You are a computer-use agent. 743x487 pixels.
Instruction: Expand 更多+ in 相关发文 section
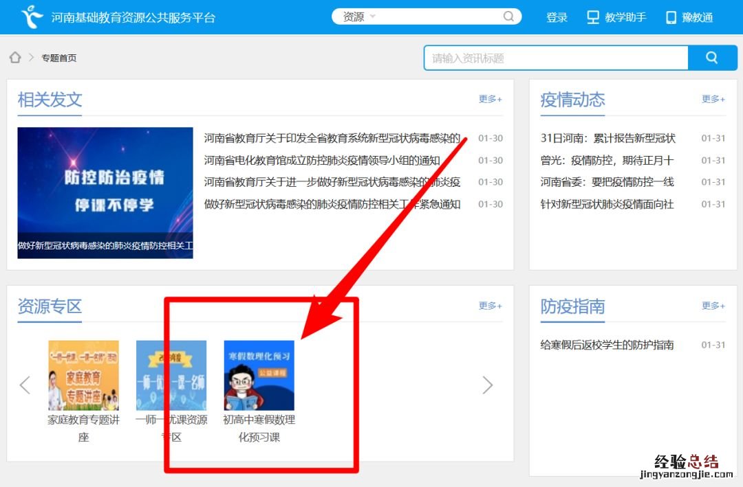coord(490,99)
